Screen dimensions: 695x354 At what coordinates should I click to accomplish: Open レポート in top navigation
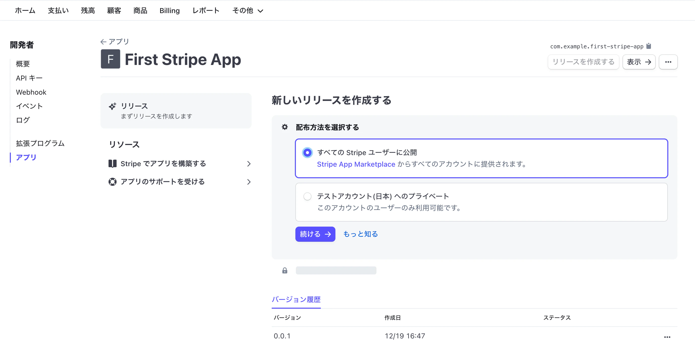[x=206, y=11]
